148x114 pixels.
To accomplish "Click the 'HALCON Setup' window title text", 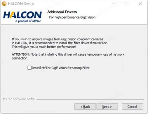I will (21, 4).
